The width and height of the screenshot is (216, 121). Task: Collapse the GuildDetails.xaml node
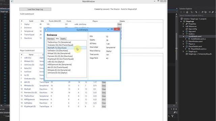[x=183, y=37]
